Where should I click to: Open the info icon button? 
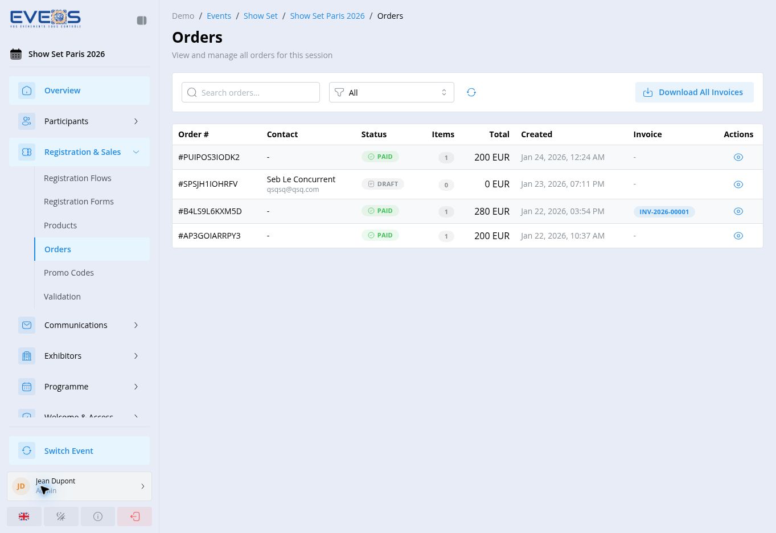point(98,516)
